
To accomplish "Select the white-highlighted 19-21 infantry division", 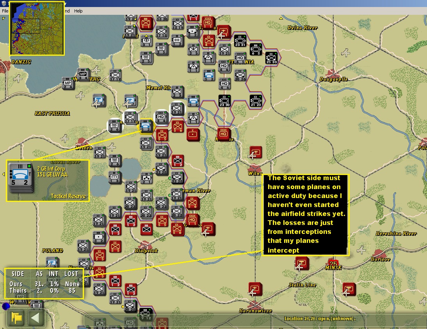I will point(177,108).
